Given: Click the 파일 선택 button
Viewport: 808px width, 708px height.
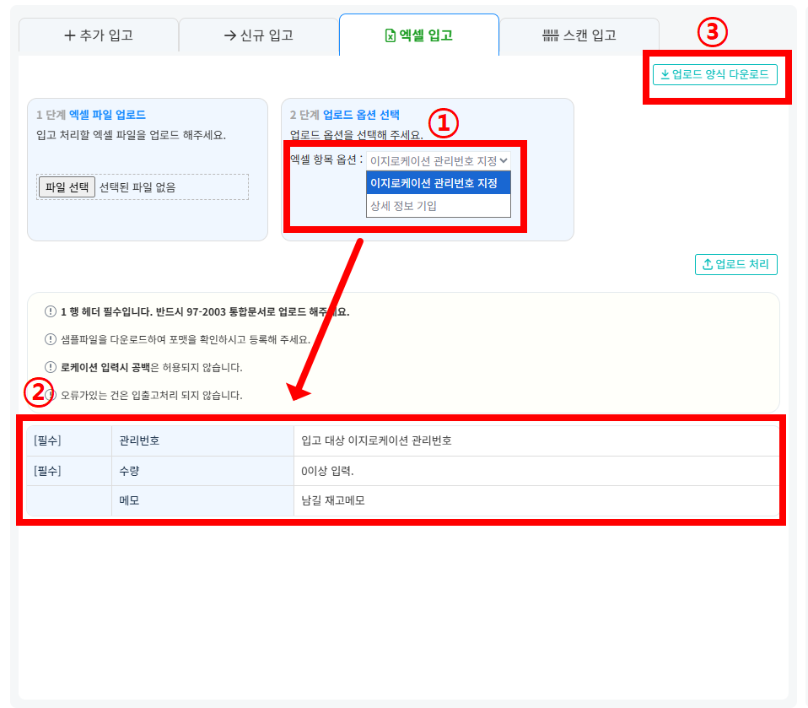Looking at the screenshot, I should 67,186.
